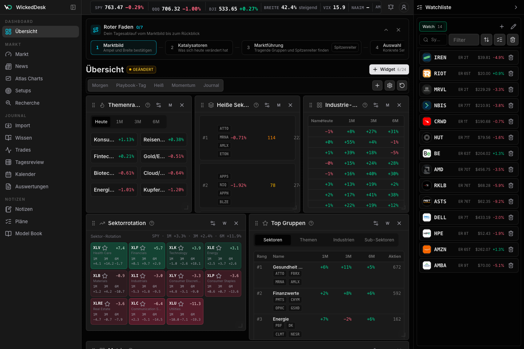This screenshot has height=349, width=524.
Task: Sort watchlist using arrows icon
Action: 487,40
